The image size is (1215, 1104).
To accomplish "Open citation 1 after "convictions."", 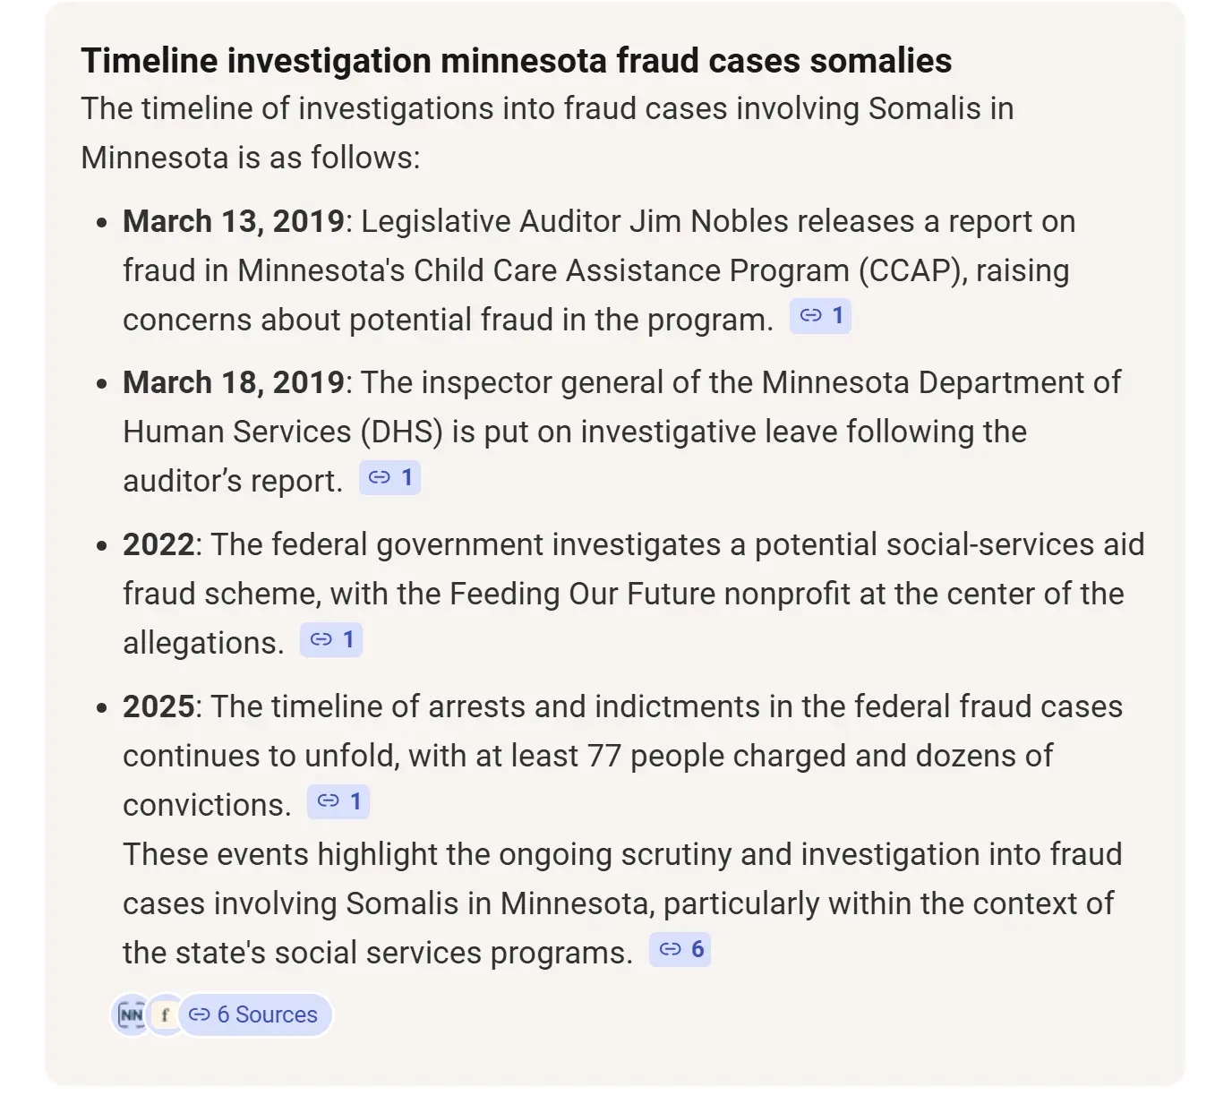I will [338, 802].
